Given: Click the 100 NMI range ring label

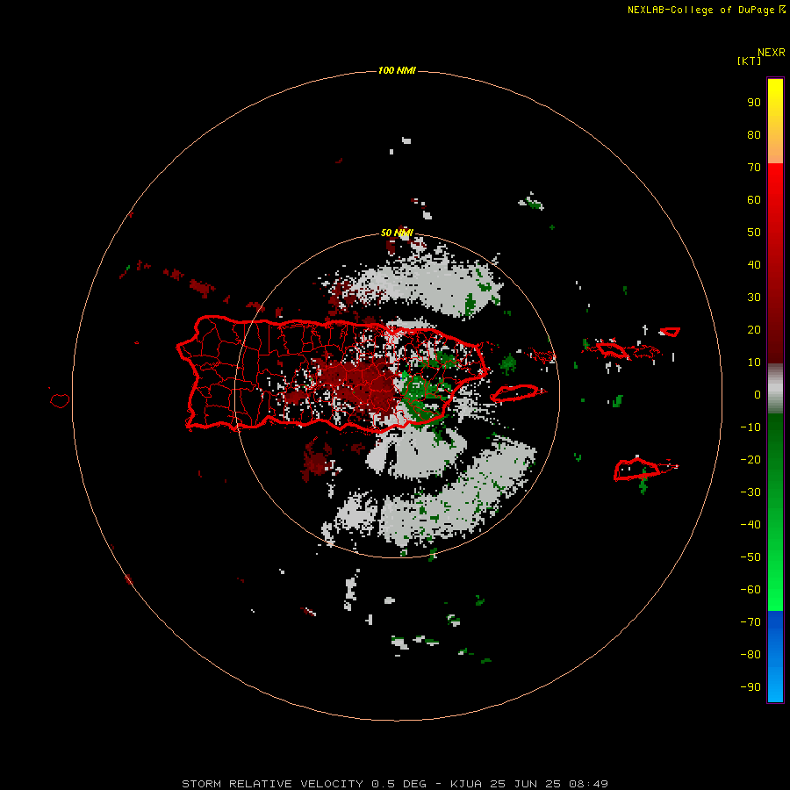Looking at the screenshot, I should [397, 70].
